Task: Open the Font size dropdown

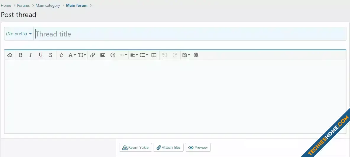Action: [x=82, y=55]
